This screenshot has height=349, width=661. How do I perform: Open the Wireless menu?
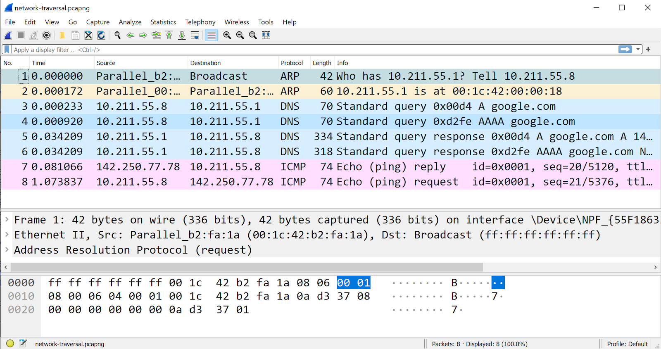click(237, 22)
